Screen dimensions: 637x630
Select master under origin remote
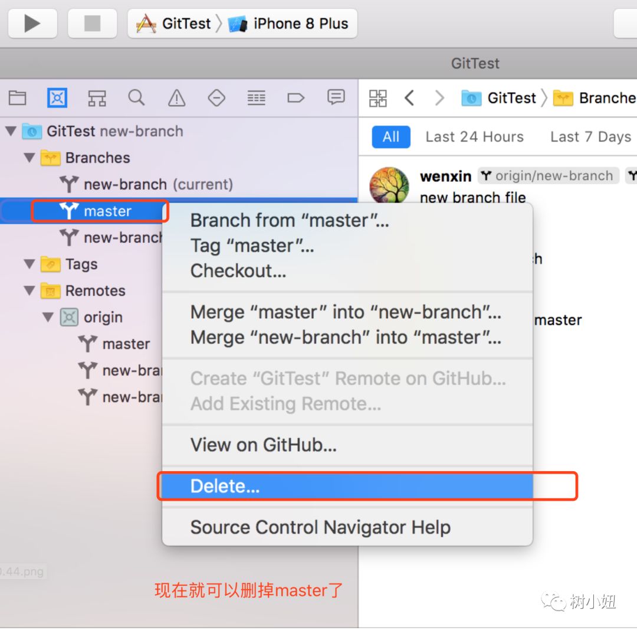point(81,344)
